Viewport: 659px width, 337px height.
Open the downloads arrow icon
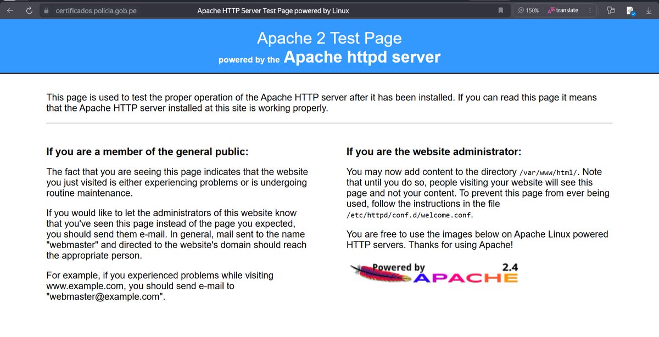click(650, 10)
